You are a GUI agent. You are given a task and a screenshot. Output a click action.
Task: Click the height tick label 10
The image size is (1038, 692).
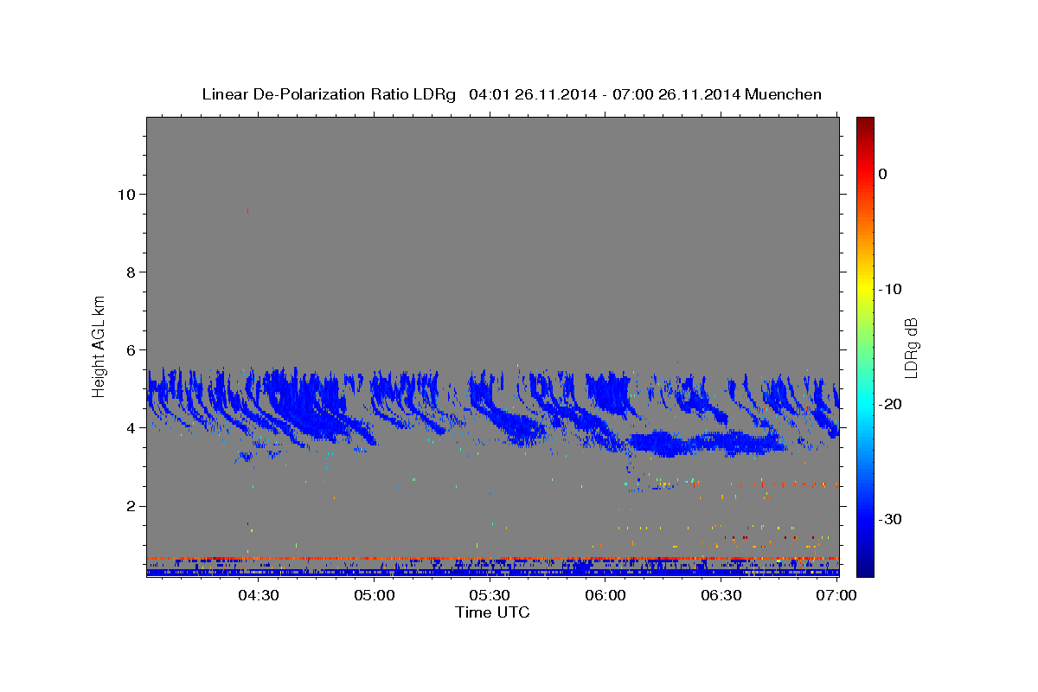125,194
